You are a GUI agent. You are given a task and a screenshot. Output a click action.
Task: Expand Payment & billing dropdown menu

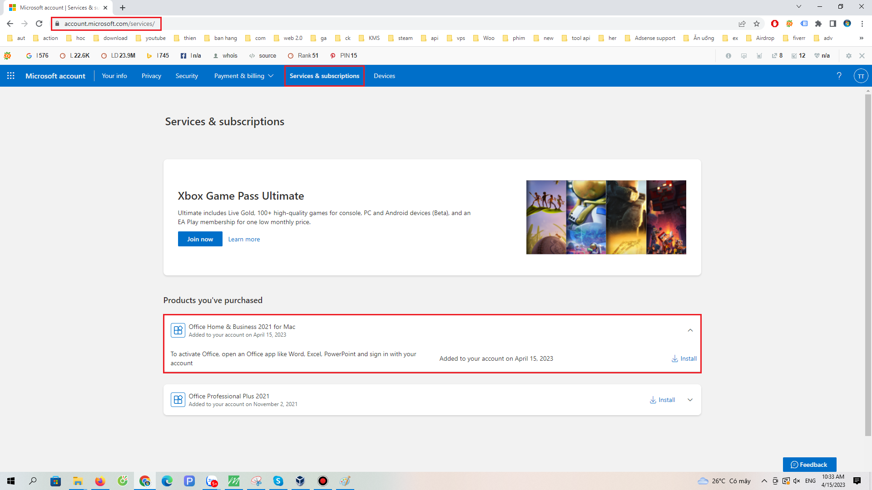[x=244, y=75]
